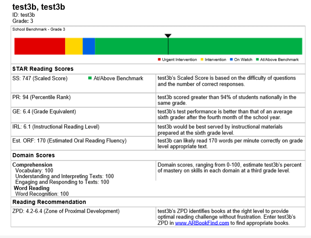The image size is (311, 238).
Task: Select the Domain Scores heading
Action: (34, 155)
